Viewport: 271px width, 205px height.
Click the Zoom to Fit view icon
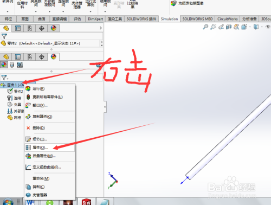point(205,27)
